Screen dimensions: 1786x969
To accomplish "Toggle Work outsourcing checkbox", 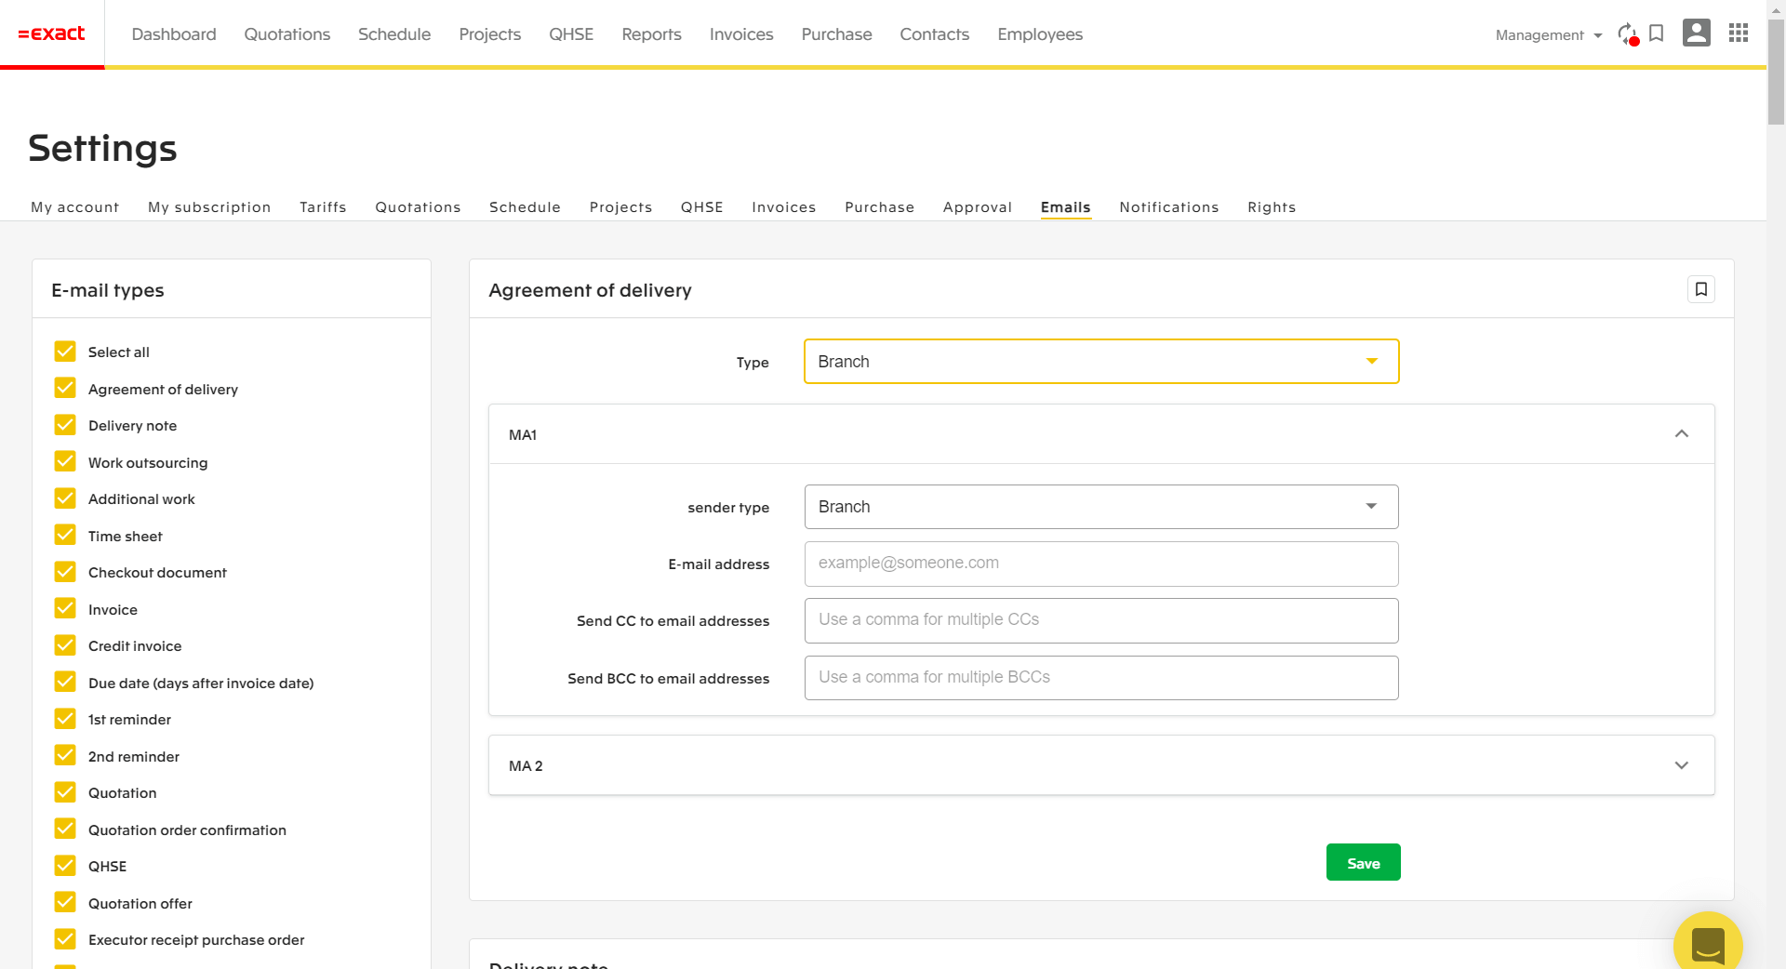I will pyautogui.click(x=65, y=461).
